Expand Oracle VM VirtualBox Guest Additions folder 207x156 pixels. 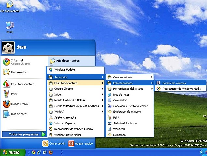[x=76, y=106]
